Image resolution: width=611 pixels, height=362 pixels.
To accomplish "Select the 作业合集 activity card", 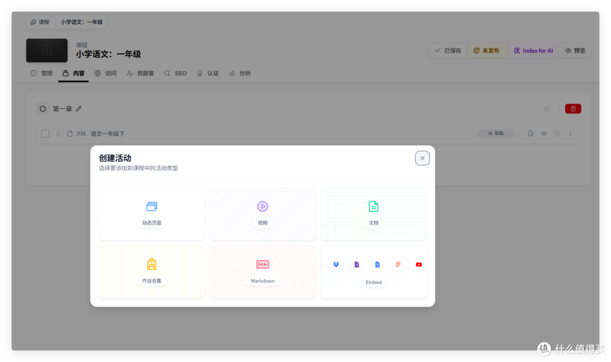I will [x=152, y=271].
